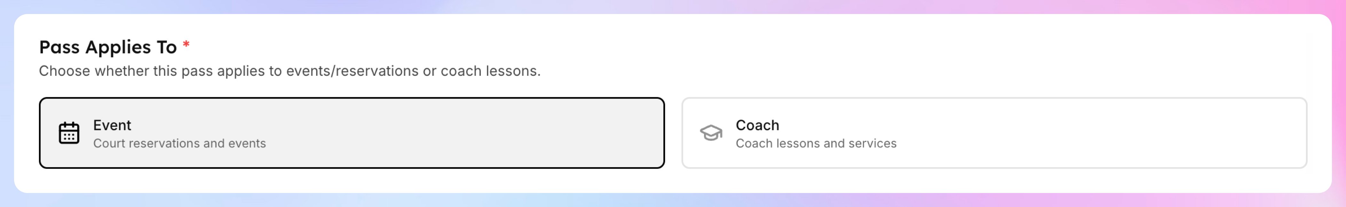Click the red required asterisk
The height and width of the screenshot is (207, 1346).
186,45
